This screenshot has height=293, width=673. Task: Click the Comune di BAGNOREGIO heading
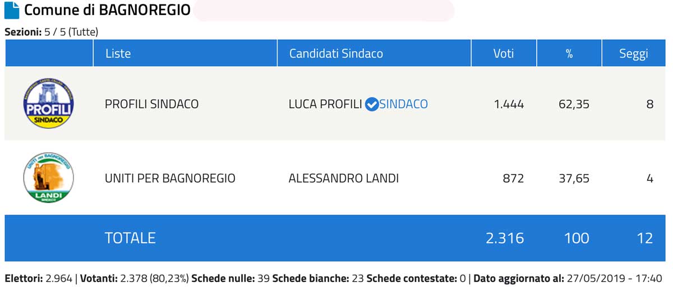pos(107,10)
